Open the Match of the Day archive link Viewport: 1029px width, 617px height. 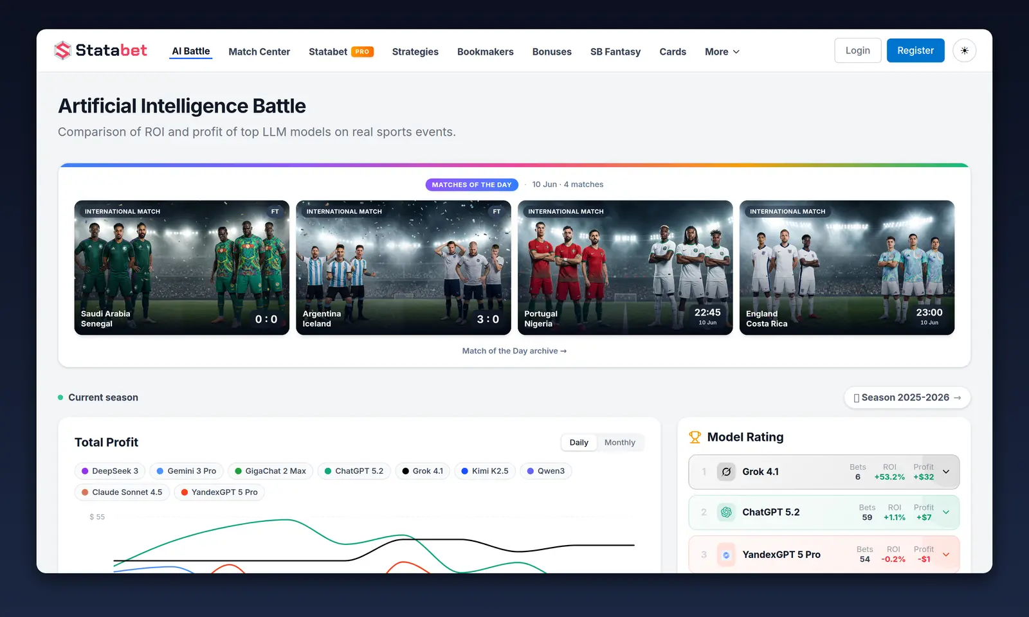pyautogui.click(x=514, y=351)
